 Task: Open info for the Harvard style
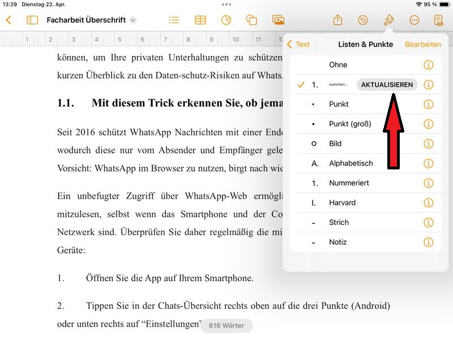coord(428,203)
